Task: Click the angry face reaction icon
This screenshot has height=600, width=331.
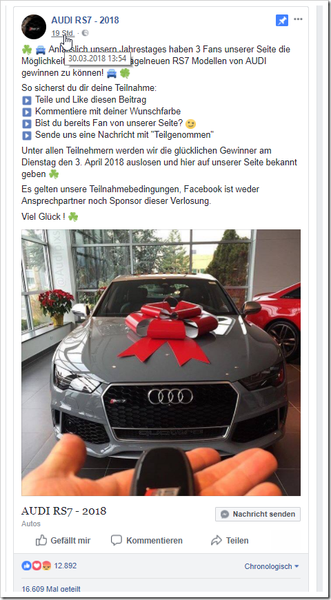Action: 46,566
